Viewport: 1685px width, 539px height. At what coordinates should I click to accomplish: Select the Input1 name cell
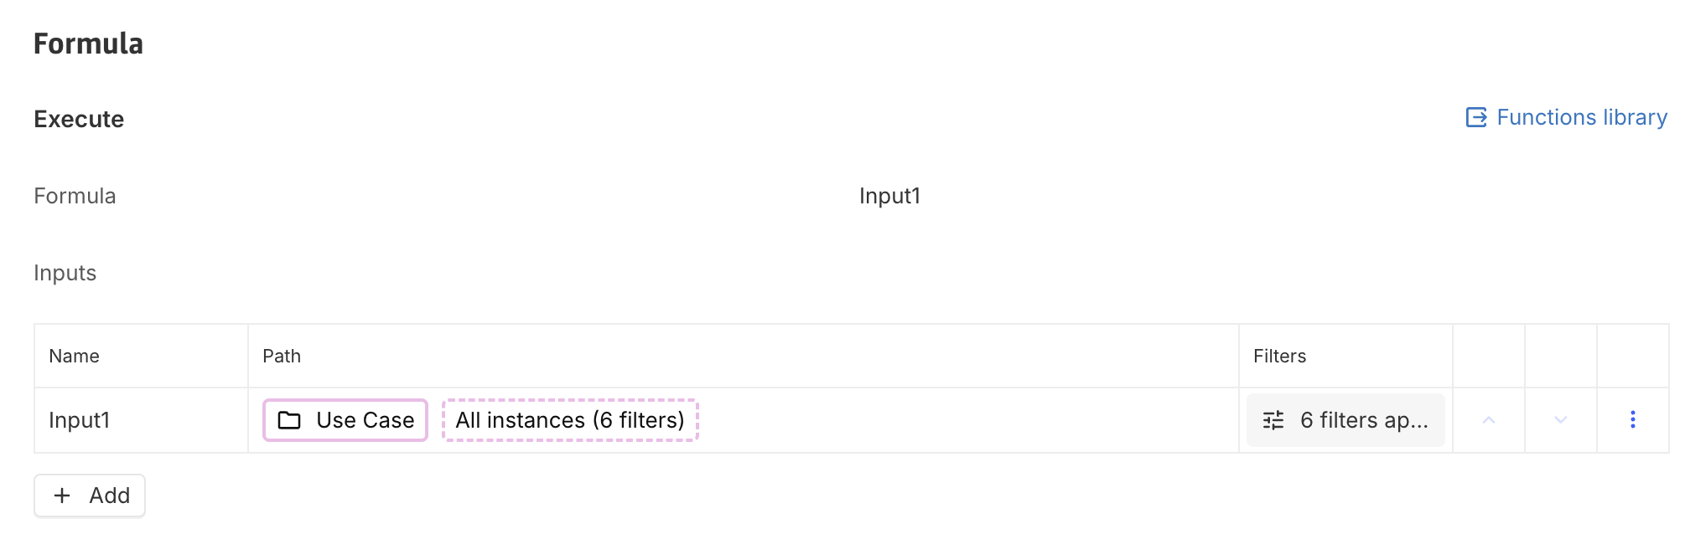(x=80, y=420)
